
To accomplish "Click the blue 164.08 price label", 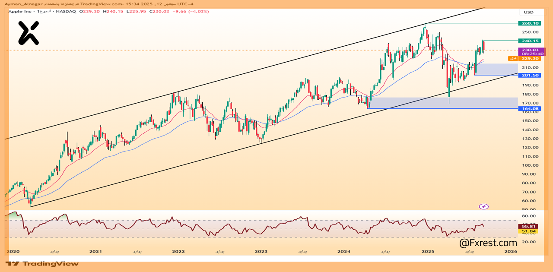I will (x=529, y=108).
